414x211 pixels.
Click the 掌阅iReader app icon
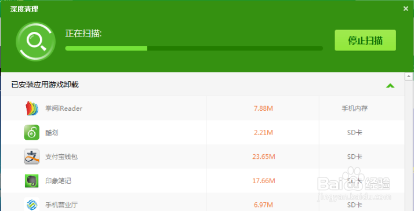pyautogui.click(x=32, y=108)
